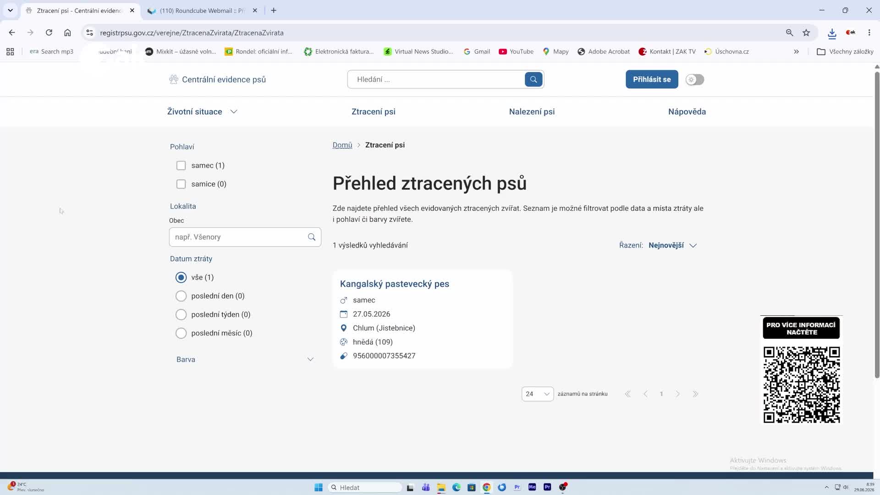The width and height of the screenshot is (880, 495).
Task: Open Všechny záložky bookmarks folder
Action: click(845, 52)
